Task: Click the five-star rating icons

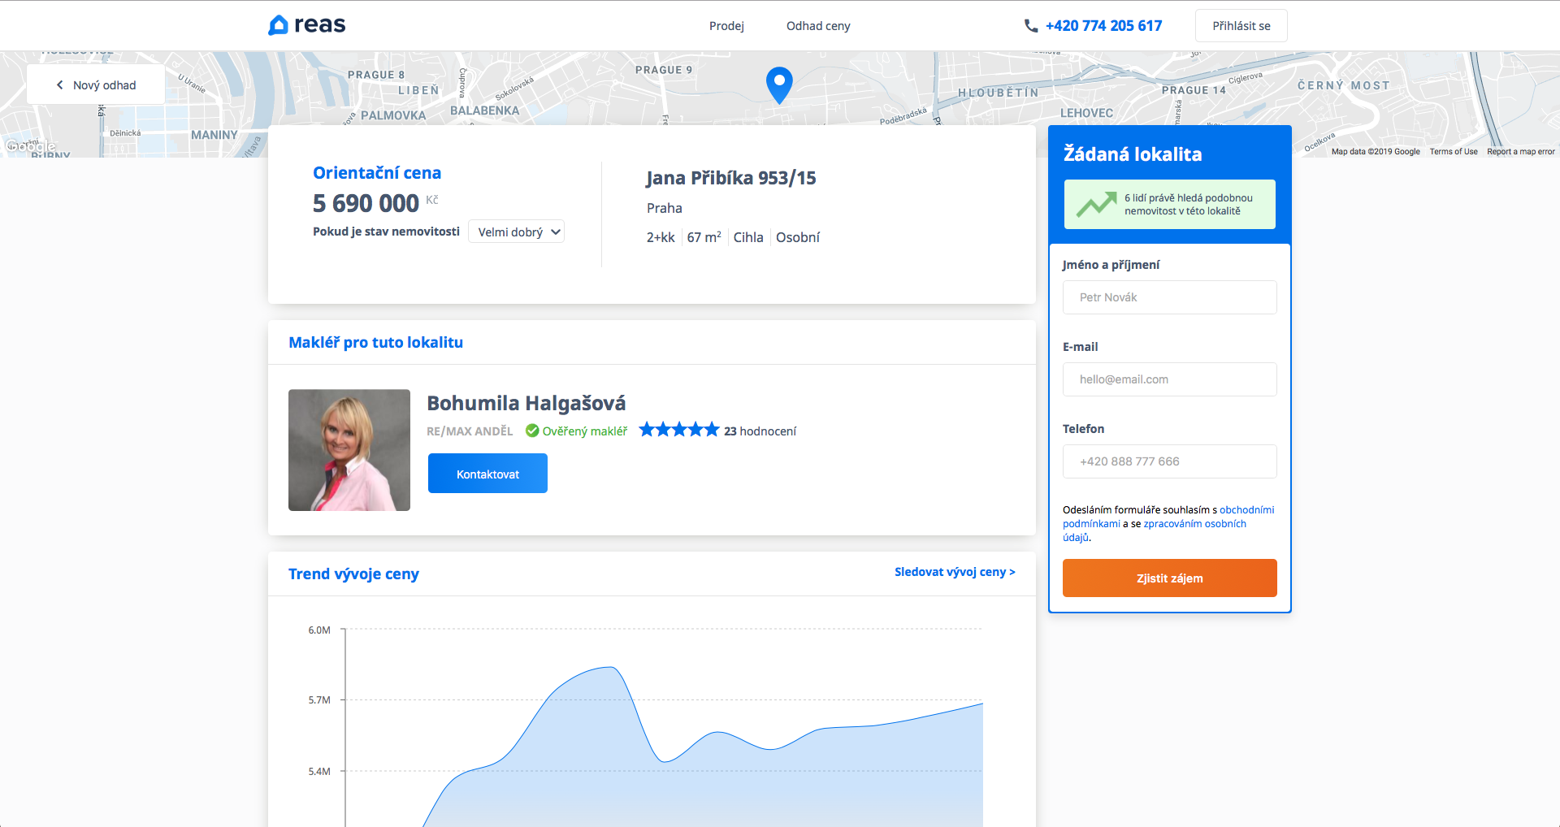Action: pyautogui.click(x=679, y=430)
